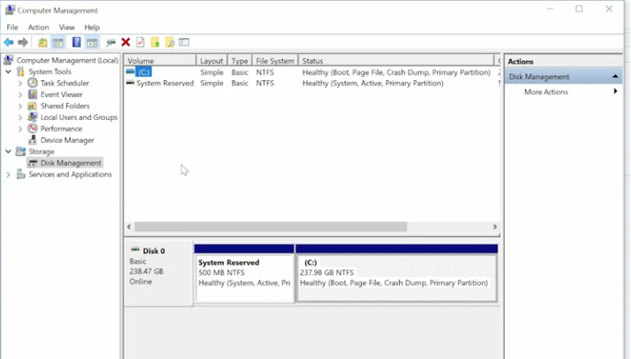Viewport: 631px width, 359px height.
Task: Toggle the Show/Hide Console Tree icon
Action: coord(58,42)
